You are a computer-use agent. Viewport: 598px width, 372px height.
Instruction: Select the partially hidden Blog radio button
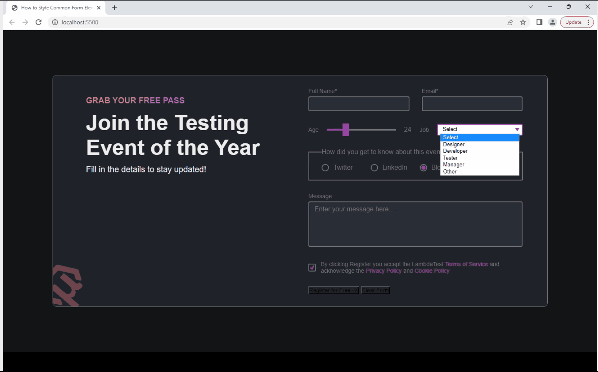point(423,168)
